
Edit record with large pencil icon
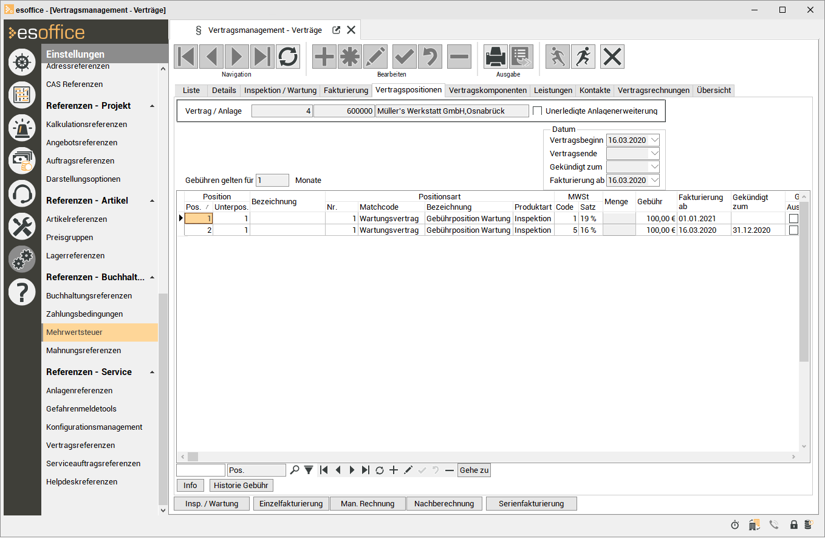coord(375,57)
